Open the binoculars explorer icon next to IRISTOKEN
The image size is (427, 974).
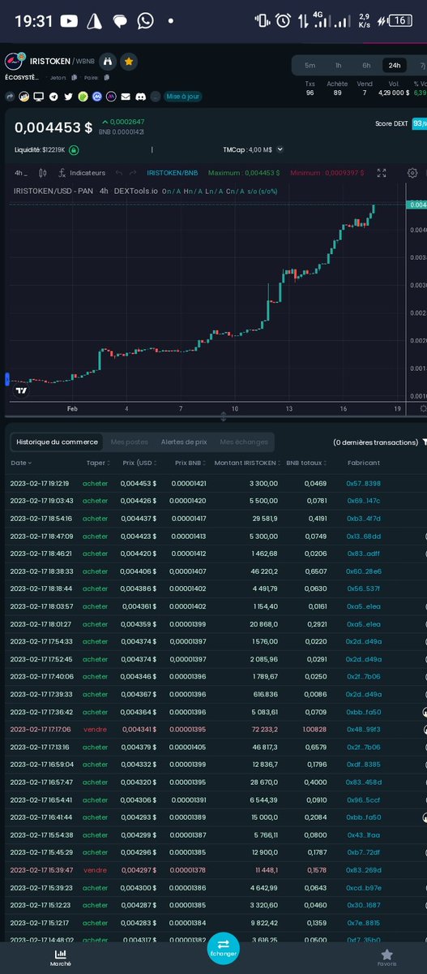108,62
